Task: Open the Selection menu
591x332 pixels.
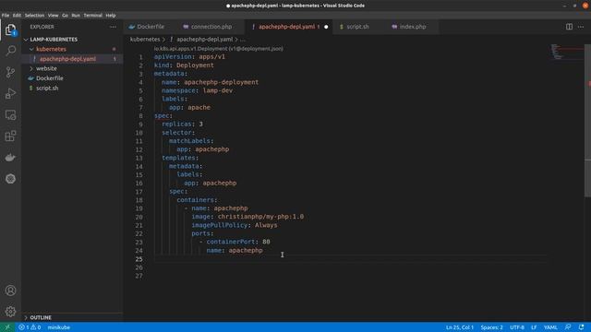Action: 35,16
